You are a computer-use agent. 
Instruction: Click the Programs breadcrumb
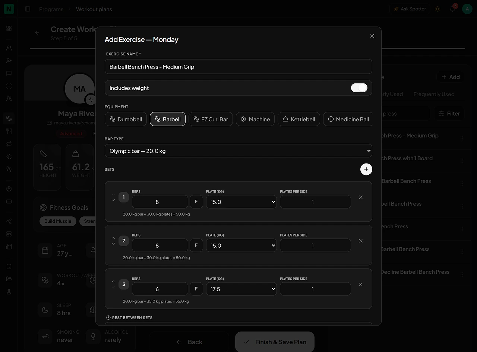coord(51,9)
